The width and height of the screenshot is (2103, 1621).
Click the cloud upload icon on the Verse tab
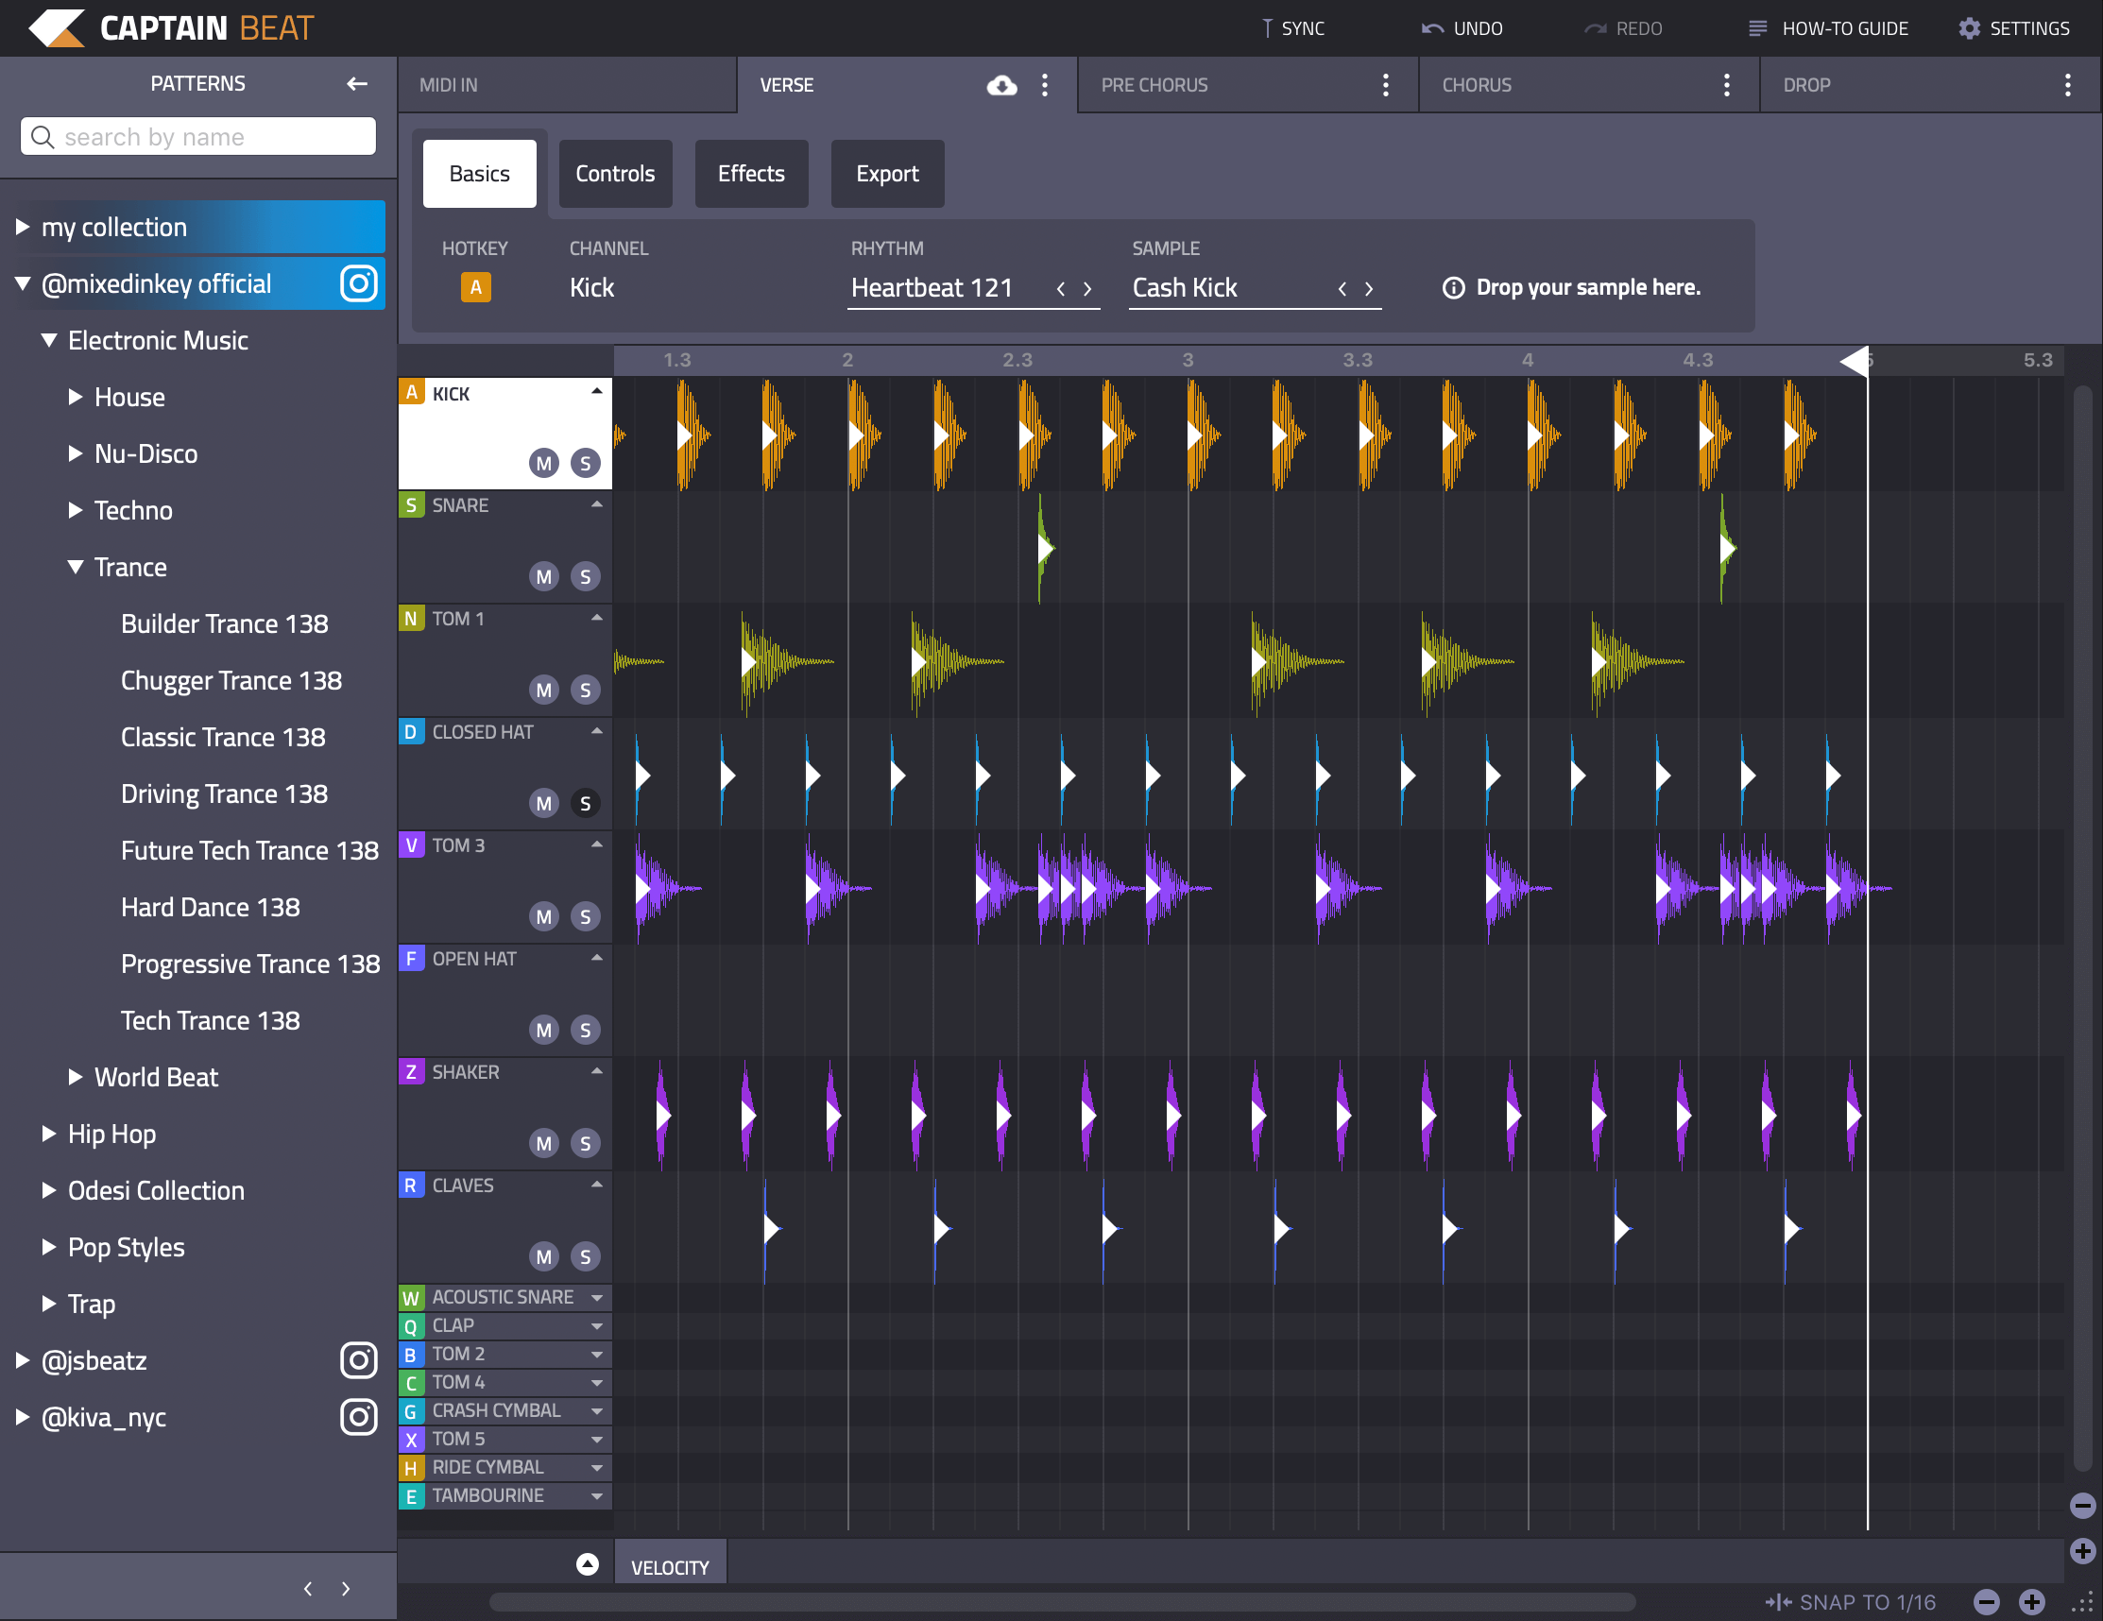point(1001,86)
